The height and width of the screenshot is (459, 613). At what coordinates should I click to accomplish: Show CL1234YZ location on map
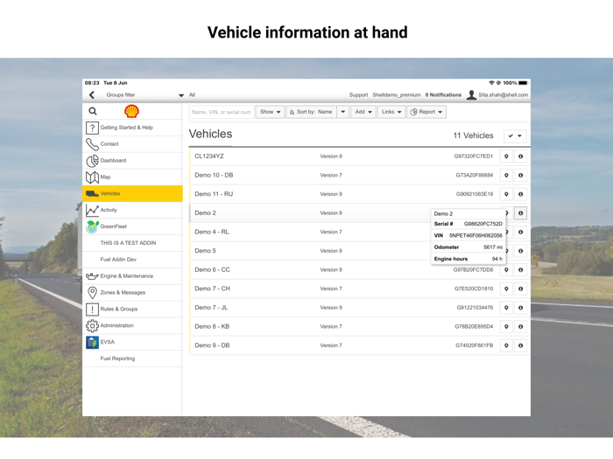pos(506,156)
